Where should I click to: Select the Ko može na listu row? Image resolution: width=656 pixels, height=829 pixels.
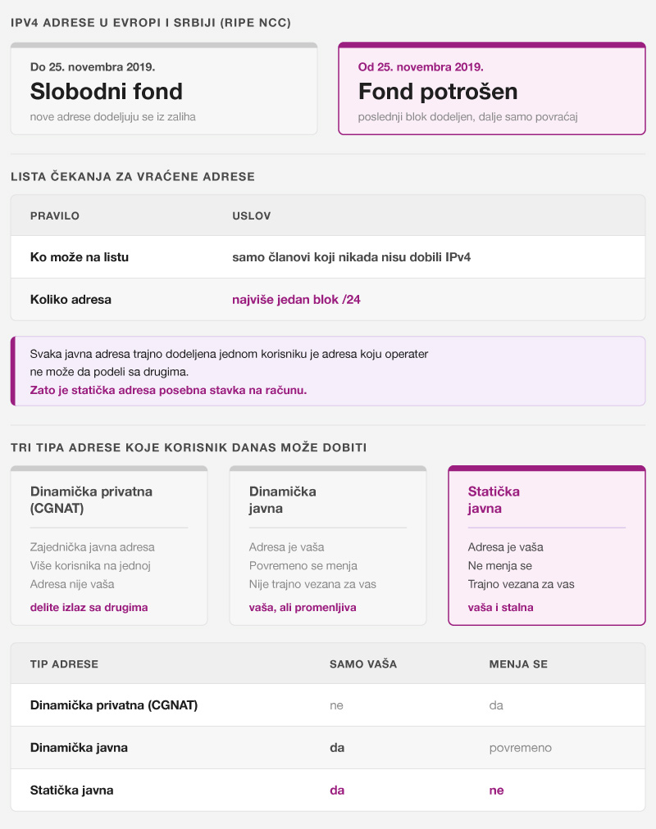(x=328, y=257)
